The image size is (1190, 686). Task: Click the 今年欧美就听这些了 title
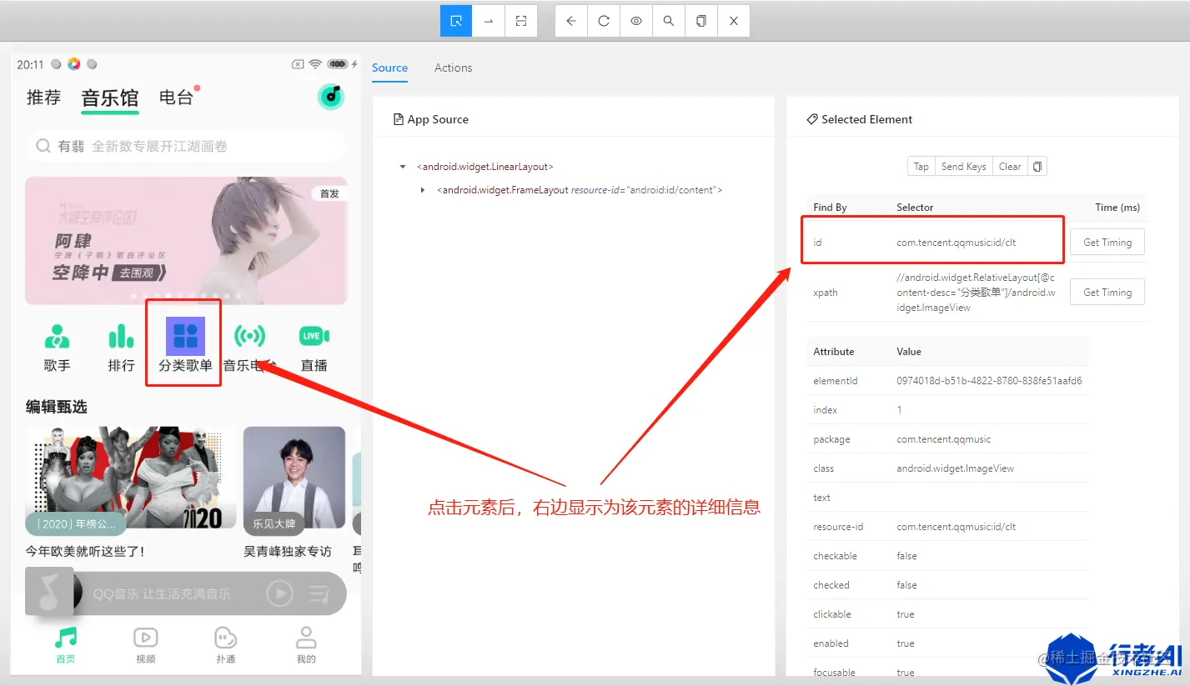[x=85, y=551]
